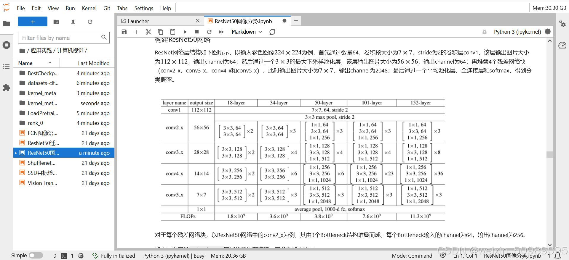This screenshot has height=260, width=569.
Task: Select the LoadPretrai... folder
Action: (64, 113)
